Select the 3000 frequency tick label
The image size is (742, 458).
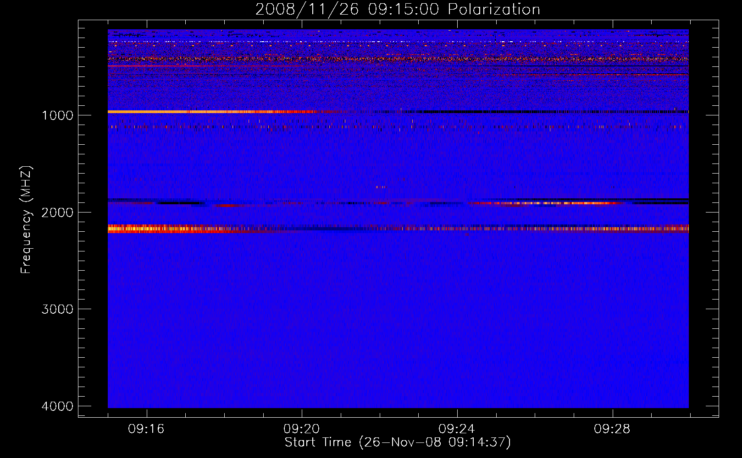[x=57, y=309]
